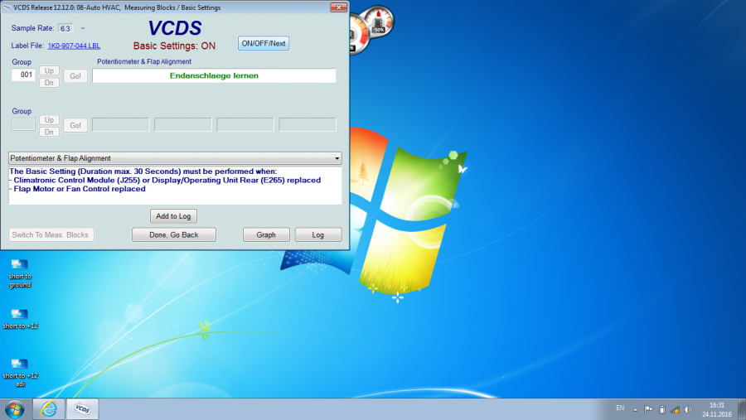Viewport: 746px width, 420px height.
Task: Click the Group 001 number field
Action: pyautogui.click(x=23, y=75)
